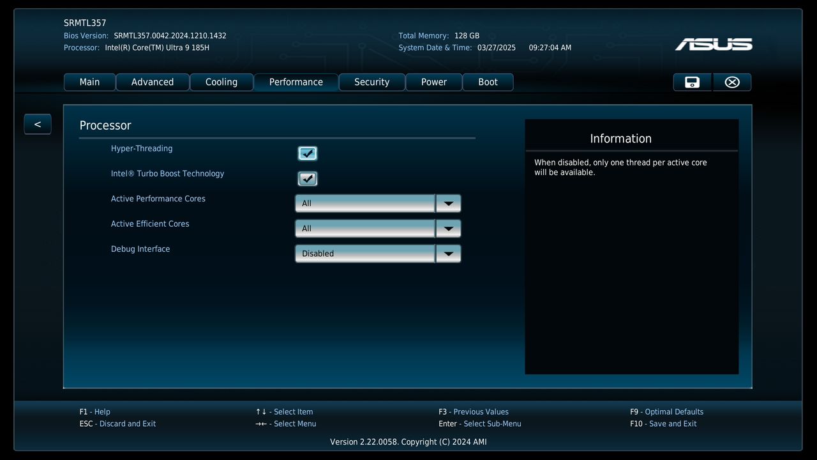Image resolution: width=817 pixels, height=460 pixels.
Task: Click the Processor section heading
Action: (105, 126)
